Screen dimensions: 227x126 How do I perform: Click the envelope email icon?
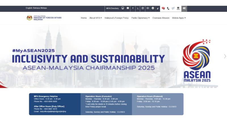128,8
